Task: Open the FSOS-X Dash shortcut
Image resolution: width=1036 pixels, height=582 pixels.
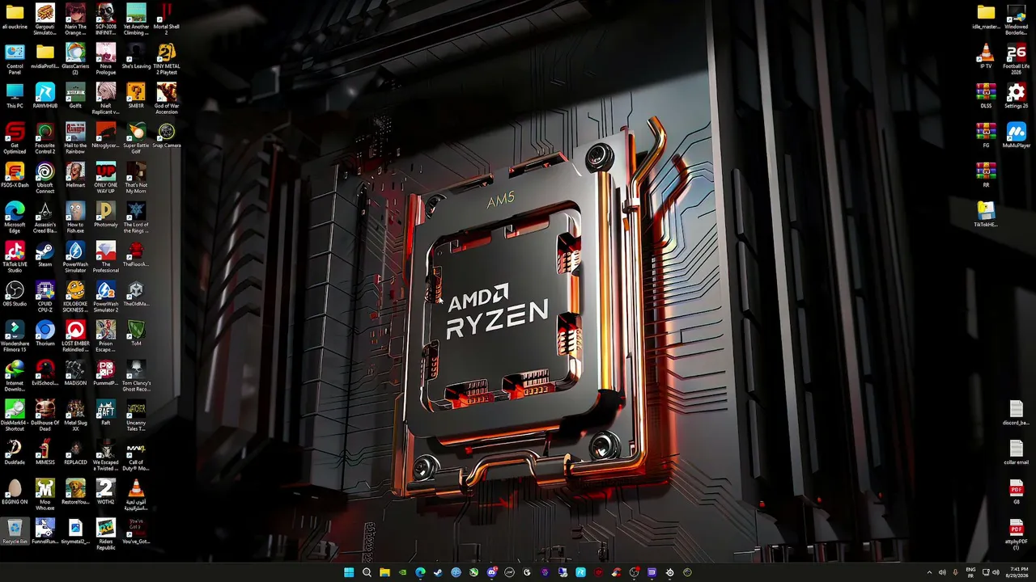Action: tap(15, 175)
